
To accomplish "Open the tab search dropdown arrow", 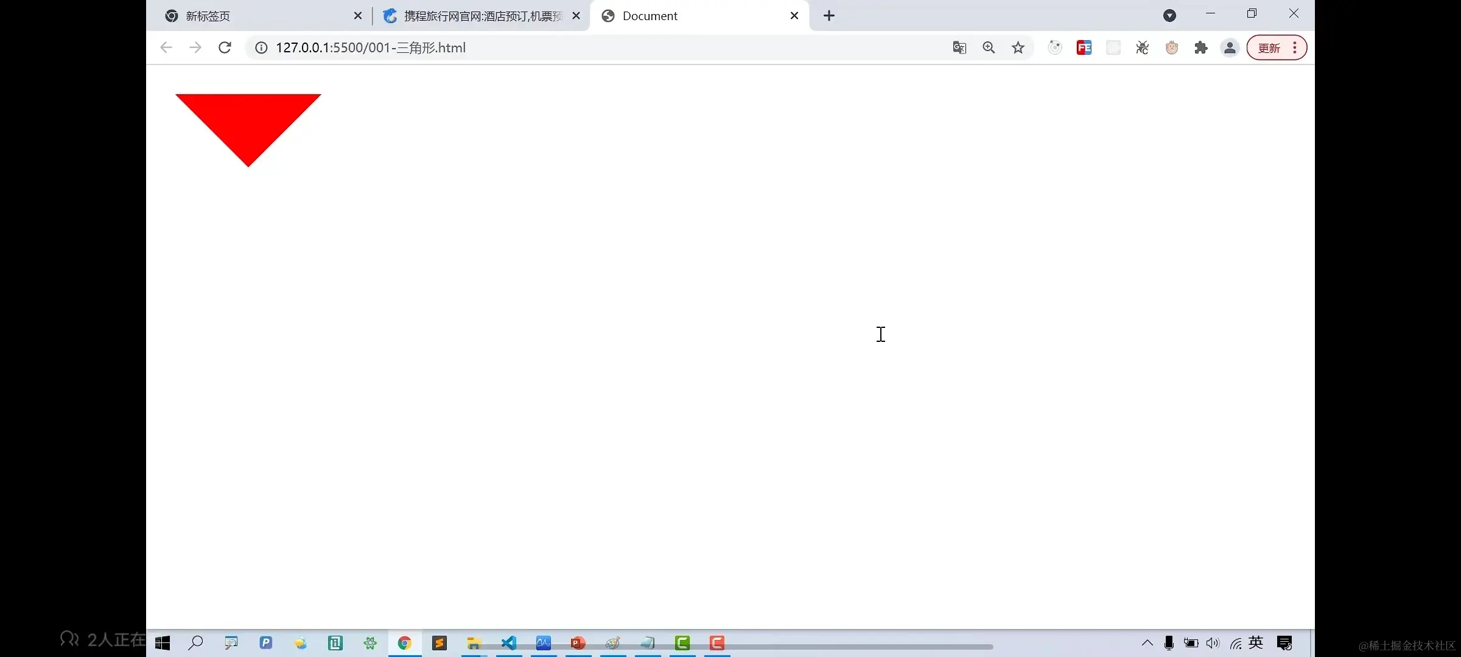I will (x=1169, y=16).
